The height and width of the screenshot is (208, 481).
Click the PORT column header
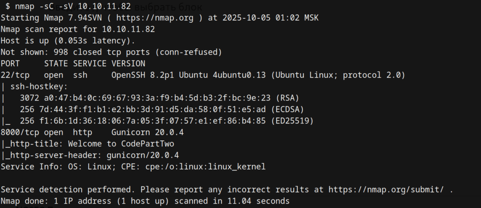[x=10, y=63]
